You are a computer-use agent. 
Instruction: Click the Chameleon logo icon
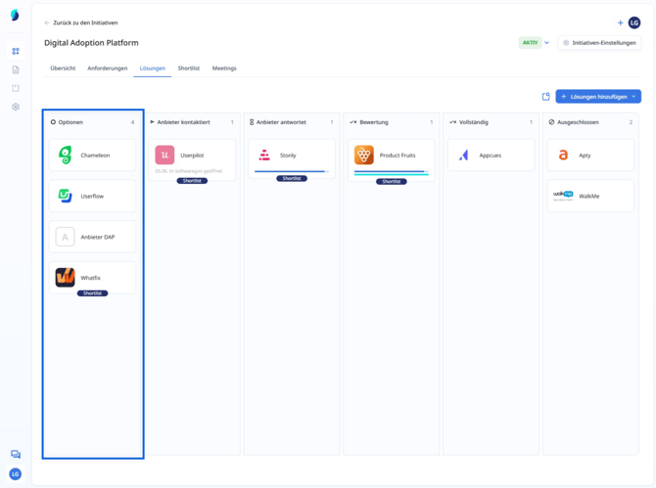pyautogui.click(x=66, y=155)
